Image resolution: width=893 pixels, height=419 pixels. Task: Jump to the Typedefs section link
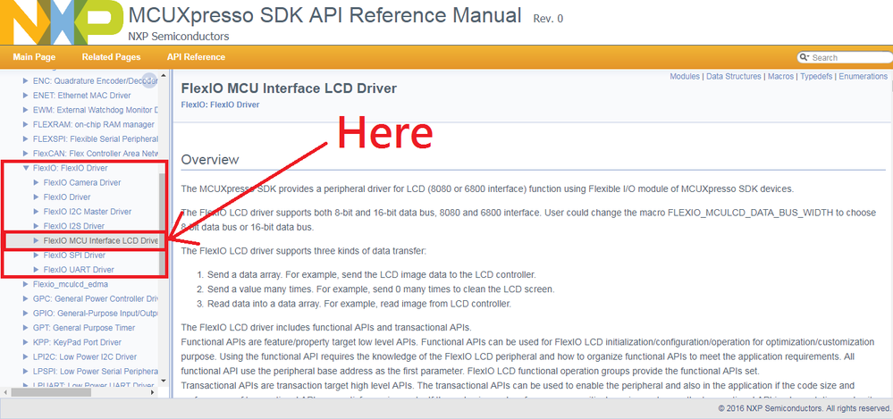pyautogui.click(x=816, y=76)
